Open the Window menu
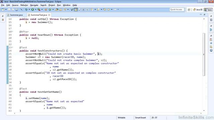 67,5
